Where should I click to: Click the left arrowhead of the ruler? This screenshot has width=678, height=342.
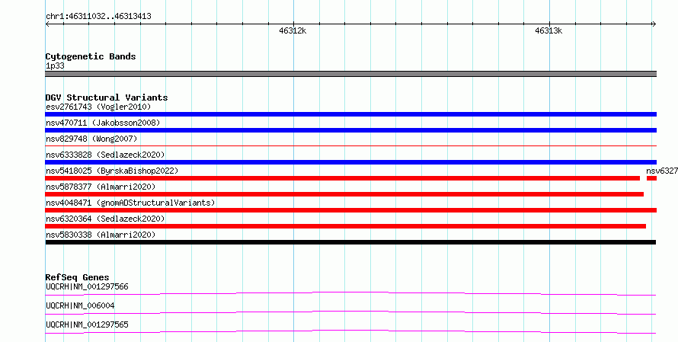tap(47, 24)
